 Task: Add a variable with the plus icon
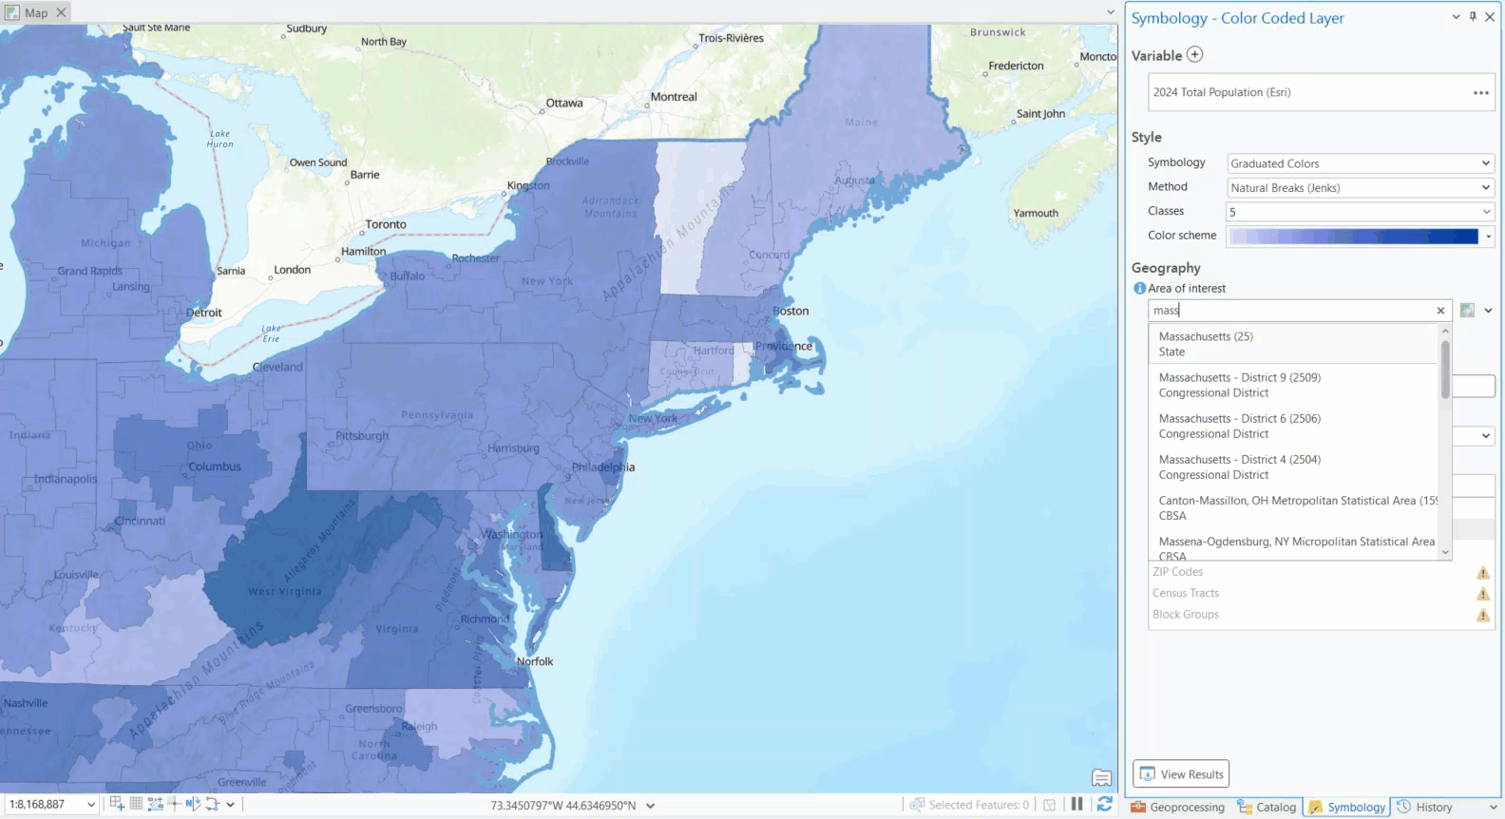click(1195, 55)
